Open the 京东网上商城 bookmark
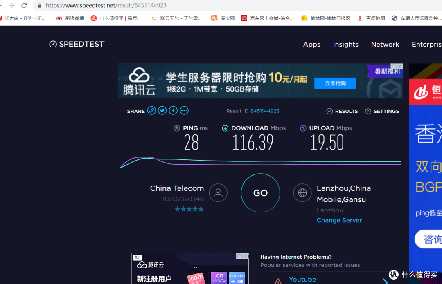This screenshot has height=284, width=442. click(x=267, y=18)
